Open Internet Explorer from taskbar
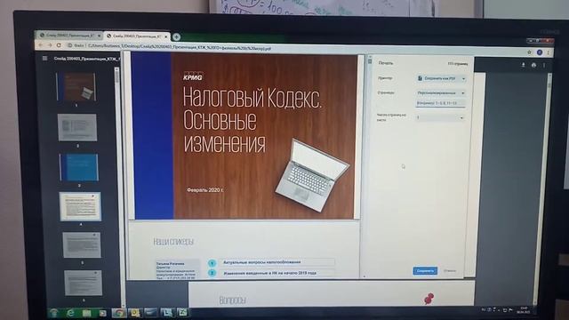The height and width of the screenshot is (320, 569). coord(70,313)
